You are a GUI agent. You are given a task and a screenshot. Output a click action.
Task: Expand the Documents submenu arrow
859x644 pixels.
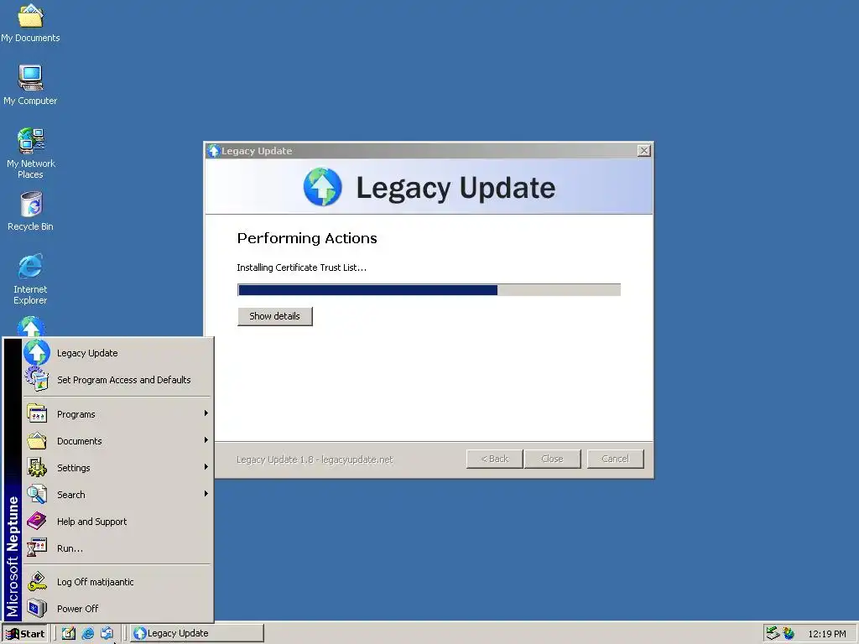pos(206,439)
